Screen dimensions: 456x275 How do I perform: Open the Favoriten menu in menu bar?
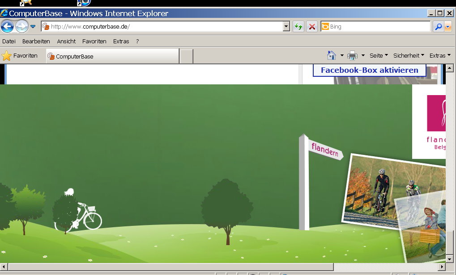(x=94, y=41)
